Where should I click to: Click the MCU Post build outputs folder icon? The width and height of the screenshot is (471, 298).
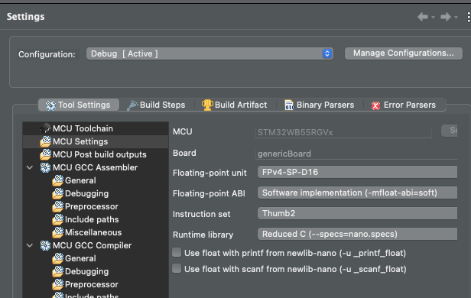(45, 154)
